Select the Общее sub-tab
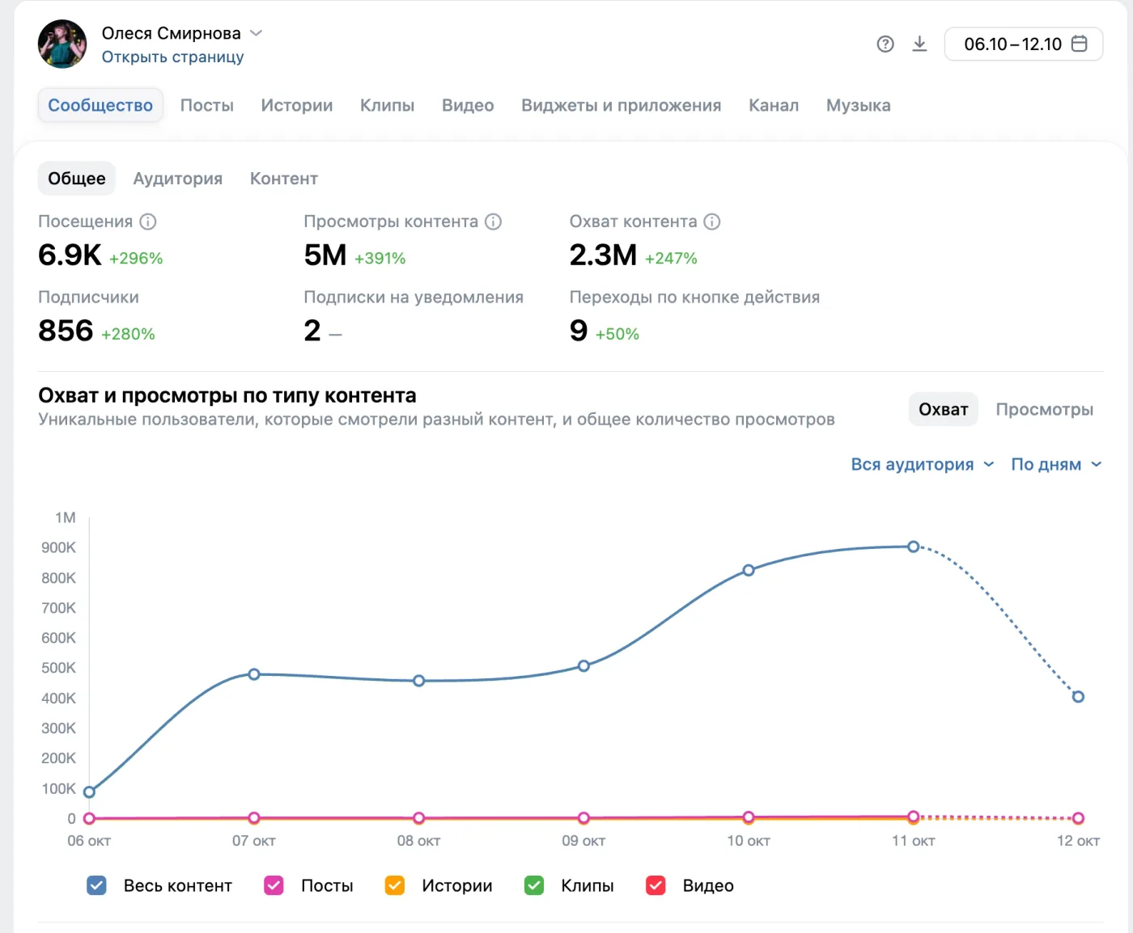 pos(77,179)
